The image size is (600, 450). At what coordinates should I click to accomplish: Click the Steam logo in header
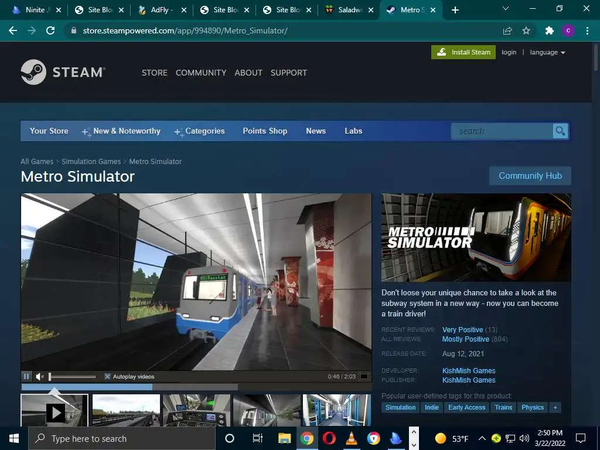(63, 72)
